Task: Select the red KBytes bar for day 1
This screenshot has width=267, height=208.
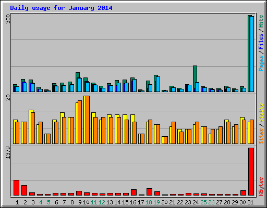Action: 16,188
